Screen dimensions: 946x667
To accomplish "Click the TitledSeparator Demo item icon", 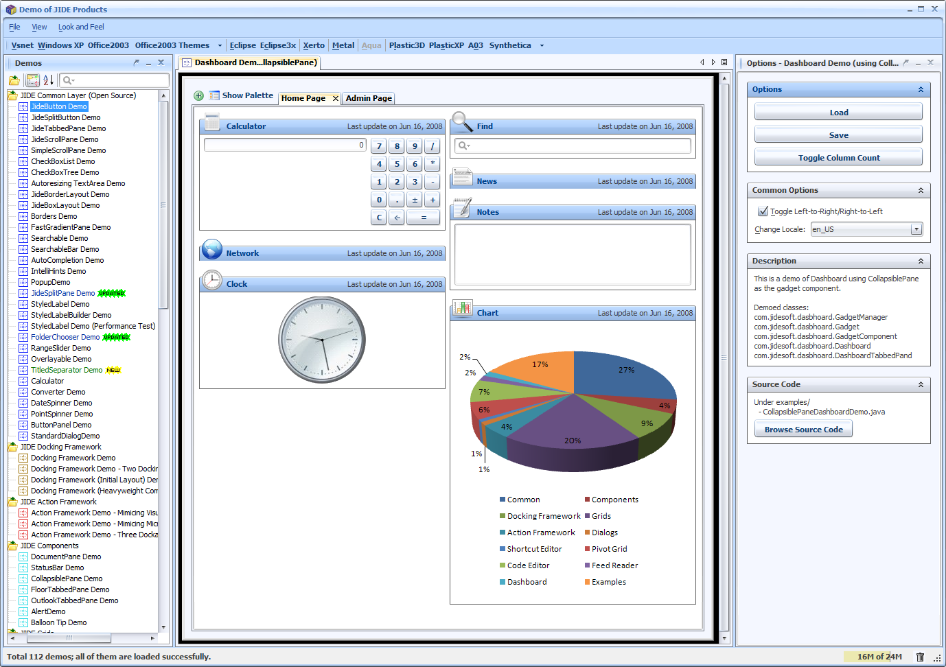I will click(x=23, y=370).
